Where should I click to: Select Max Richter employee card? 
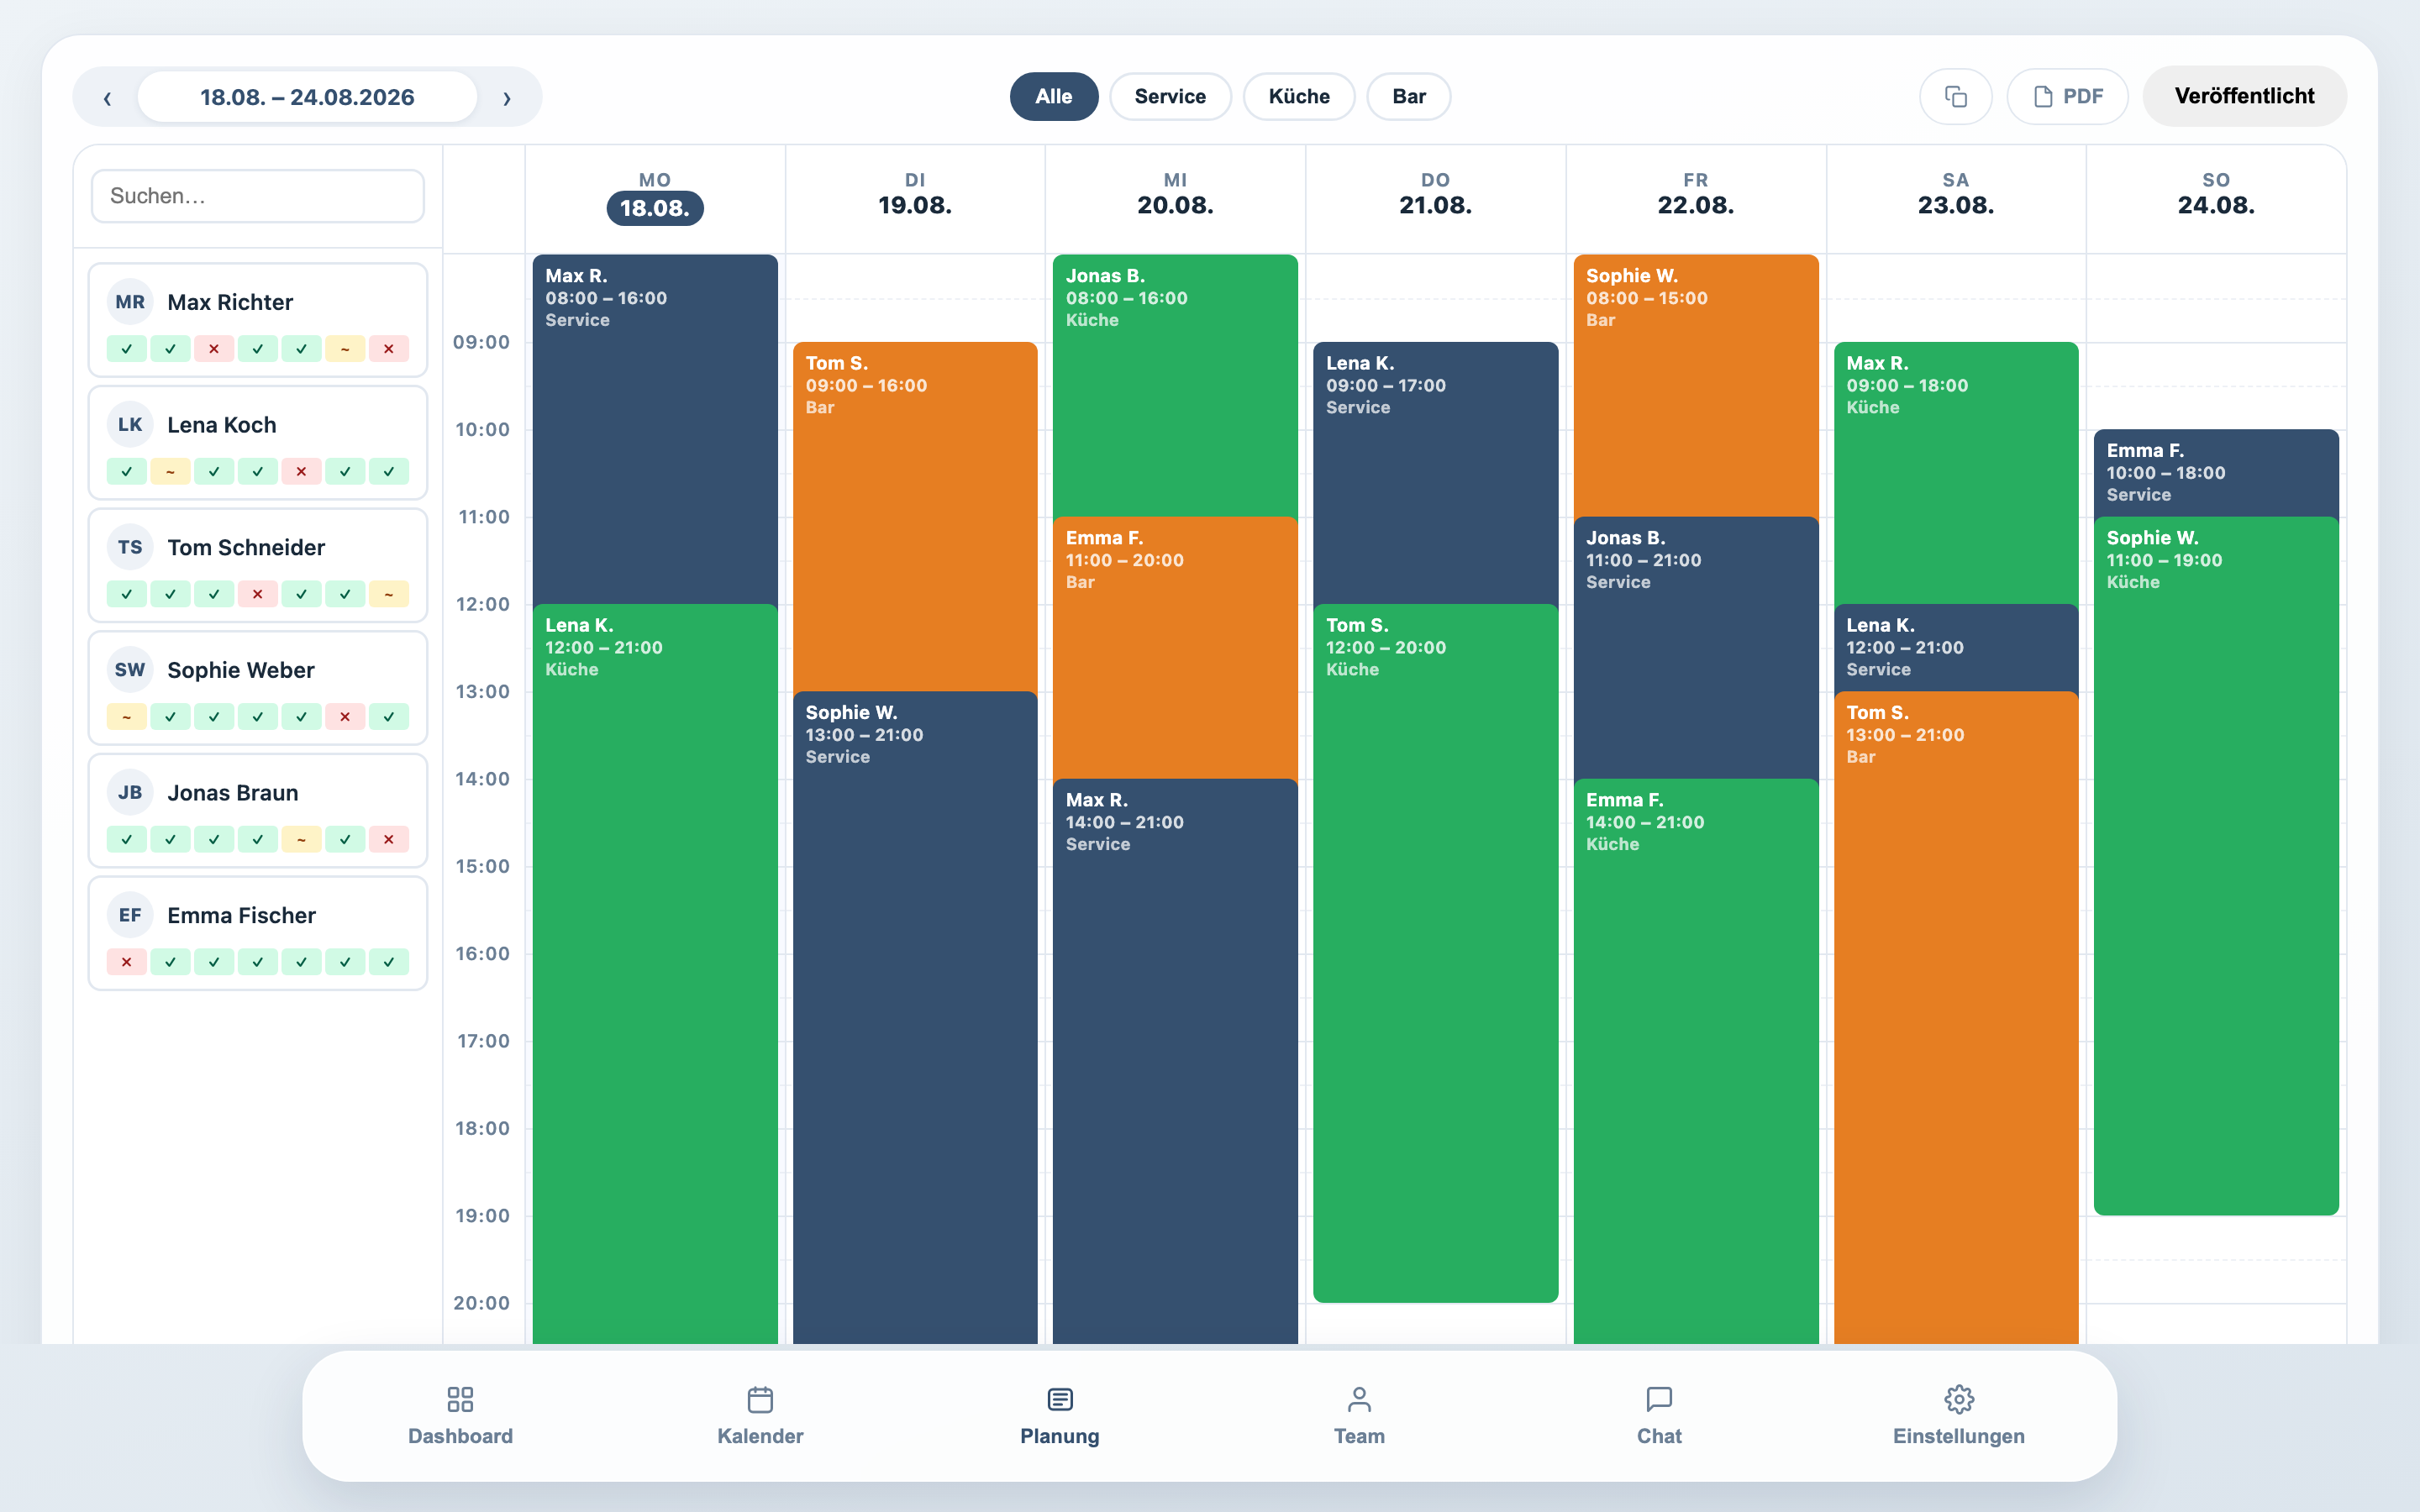[258, 320]
